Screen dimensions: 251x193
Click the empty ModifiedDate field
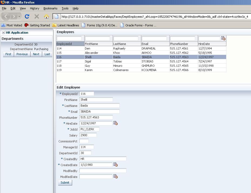tap(96, 176)
